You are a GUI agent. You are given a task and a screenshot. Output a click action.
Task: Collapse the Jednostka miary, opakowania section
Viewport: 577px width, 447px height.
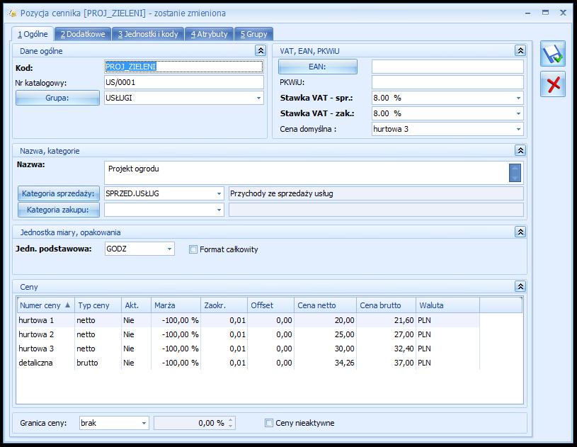pos(520,232)
